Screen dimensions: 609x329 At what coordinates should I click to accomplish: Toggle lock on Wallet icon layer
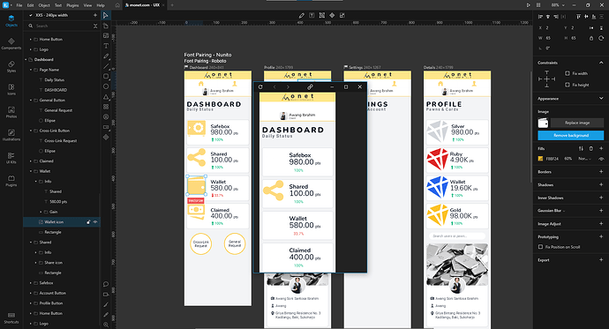pos(88,222)
